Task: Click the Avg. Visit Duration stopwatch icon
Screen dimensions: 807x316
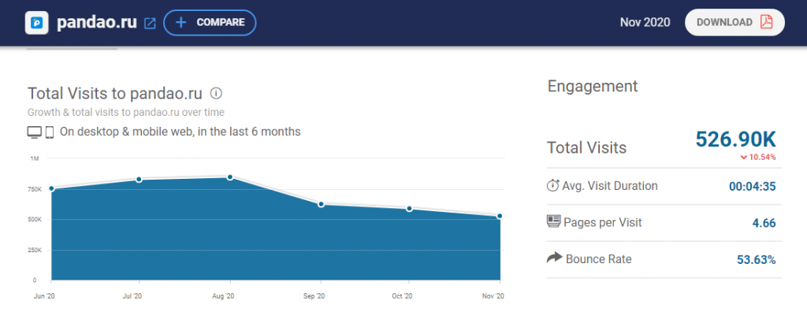Action: click(x=553, y=186)
